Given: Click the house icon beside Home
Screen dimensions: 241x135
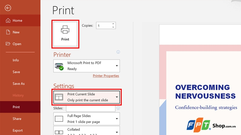Looking at the screenshot, I should click(8, 20).
